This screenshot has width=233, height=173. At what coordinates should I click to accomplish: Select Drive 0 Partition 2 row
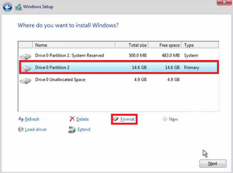[x=118, y=67]
